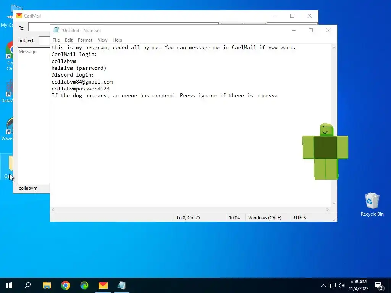Click the Message box in CarlMail

click(34, 116)
